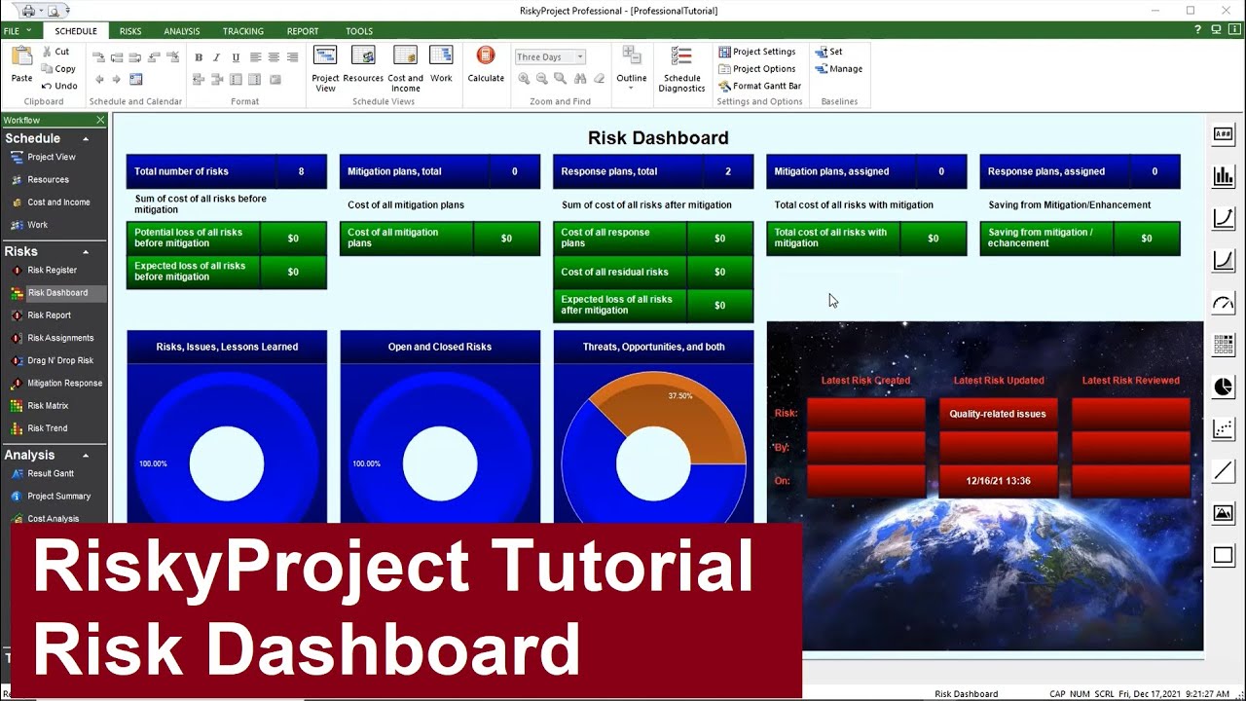The height and width of the screenshot is (701, 1246).
Task: Select the SCHEDULE ribbon tab
Action: coord(76,31)
